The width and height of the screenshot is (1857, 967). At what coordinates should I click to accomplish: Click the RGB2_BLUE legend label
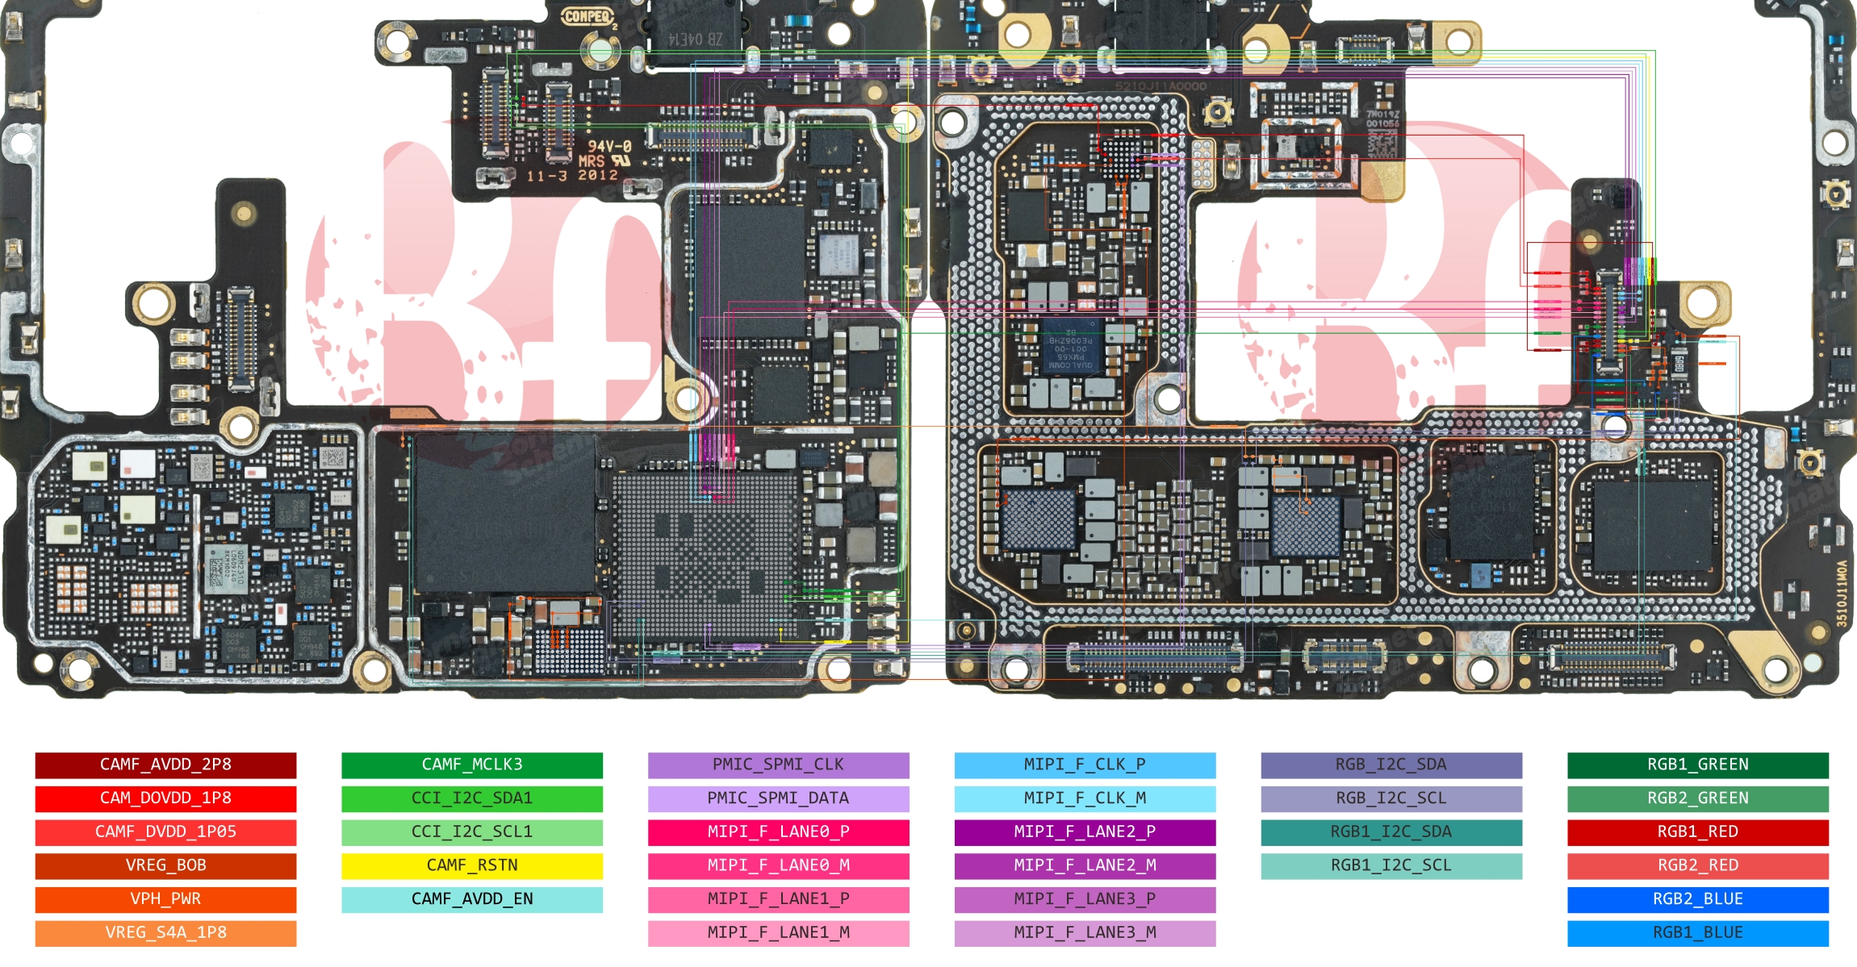[x=1698, y=899]
